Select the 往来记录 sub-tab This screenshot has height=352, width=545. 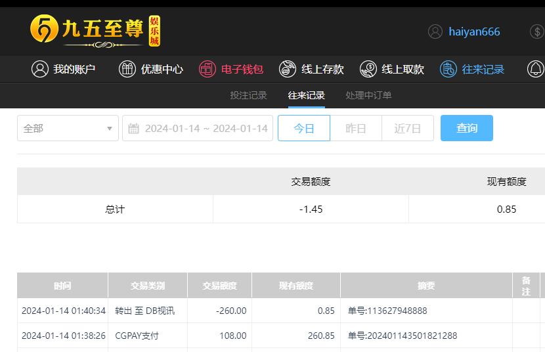pyautogui.click(x=307, y=95)
